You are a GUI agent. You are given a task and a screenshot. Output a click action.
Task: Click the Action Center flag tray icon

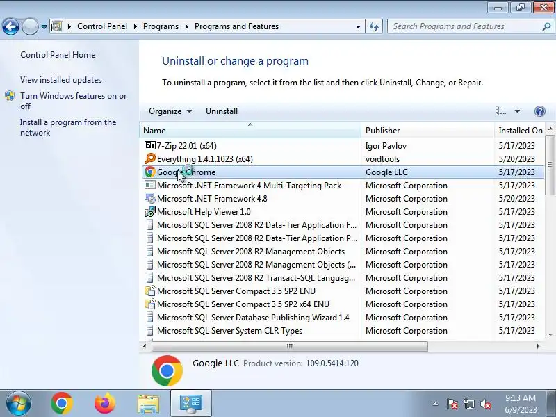(452, 404)
